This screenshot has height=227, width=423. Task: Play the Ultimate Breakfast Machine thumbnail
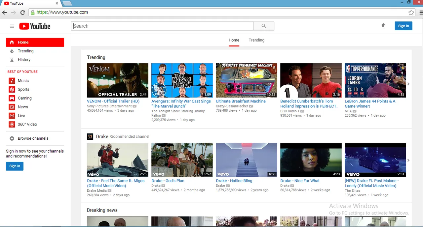[247, 80]
